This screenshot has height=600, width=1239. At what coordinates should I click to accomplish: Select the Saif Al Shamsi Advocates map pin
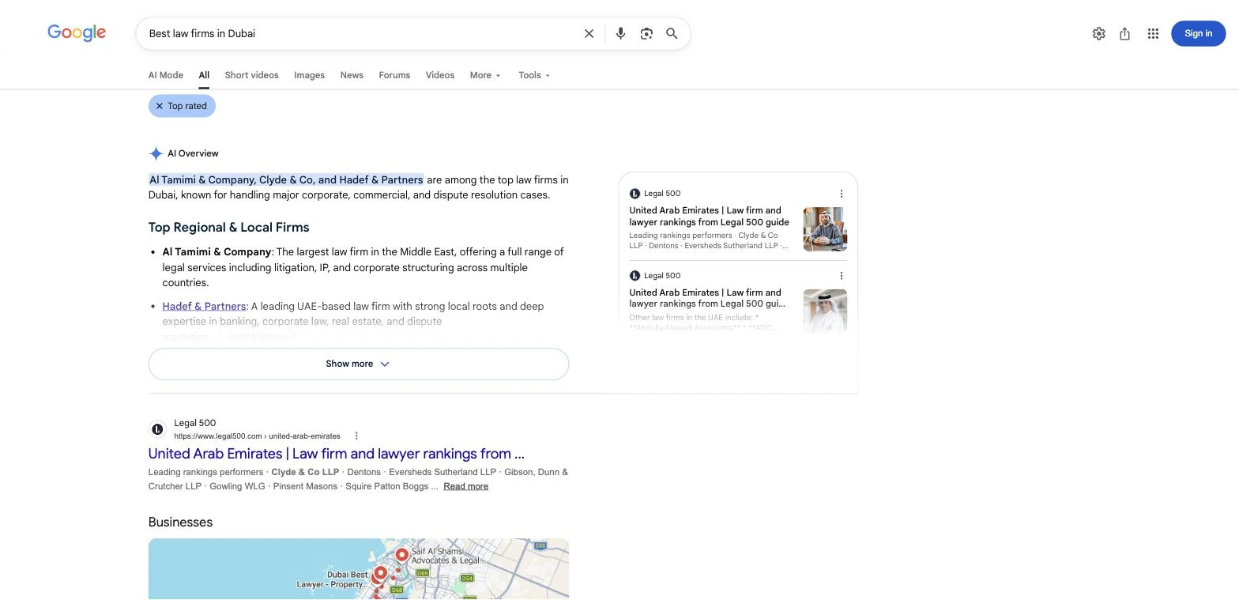[401, 555]
